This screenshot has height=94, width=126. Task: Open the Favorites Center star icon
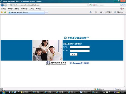point(2,12)
